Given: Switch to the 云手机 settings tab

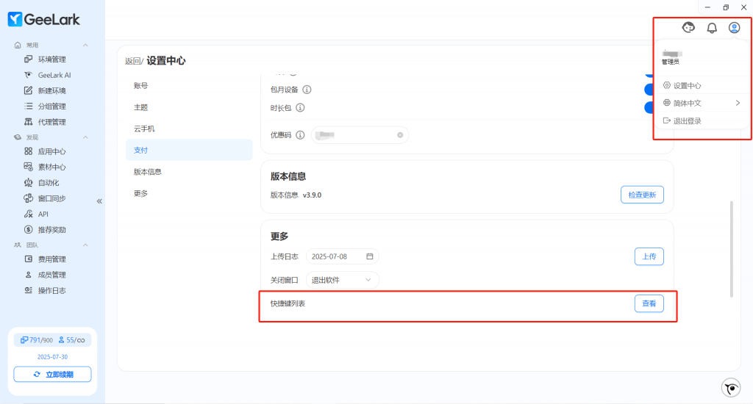Looking at the screenshot, I should 144,129.
